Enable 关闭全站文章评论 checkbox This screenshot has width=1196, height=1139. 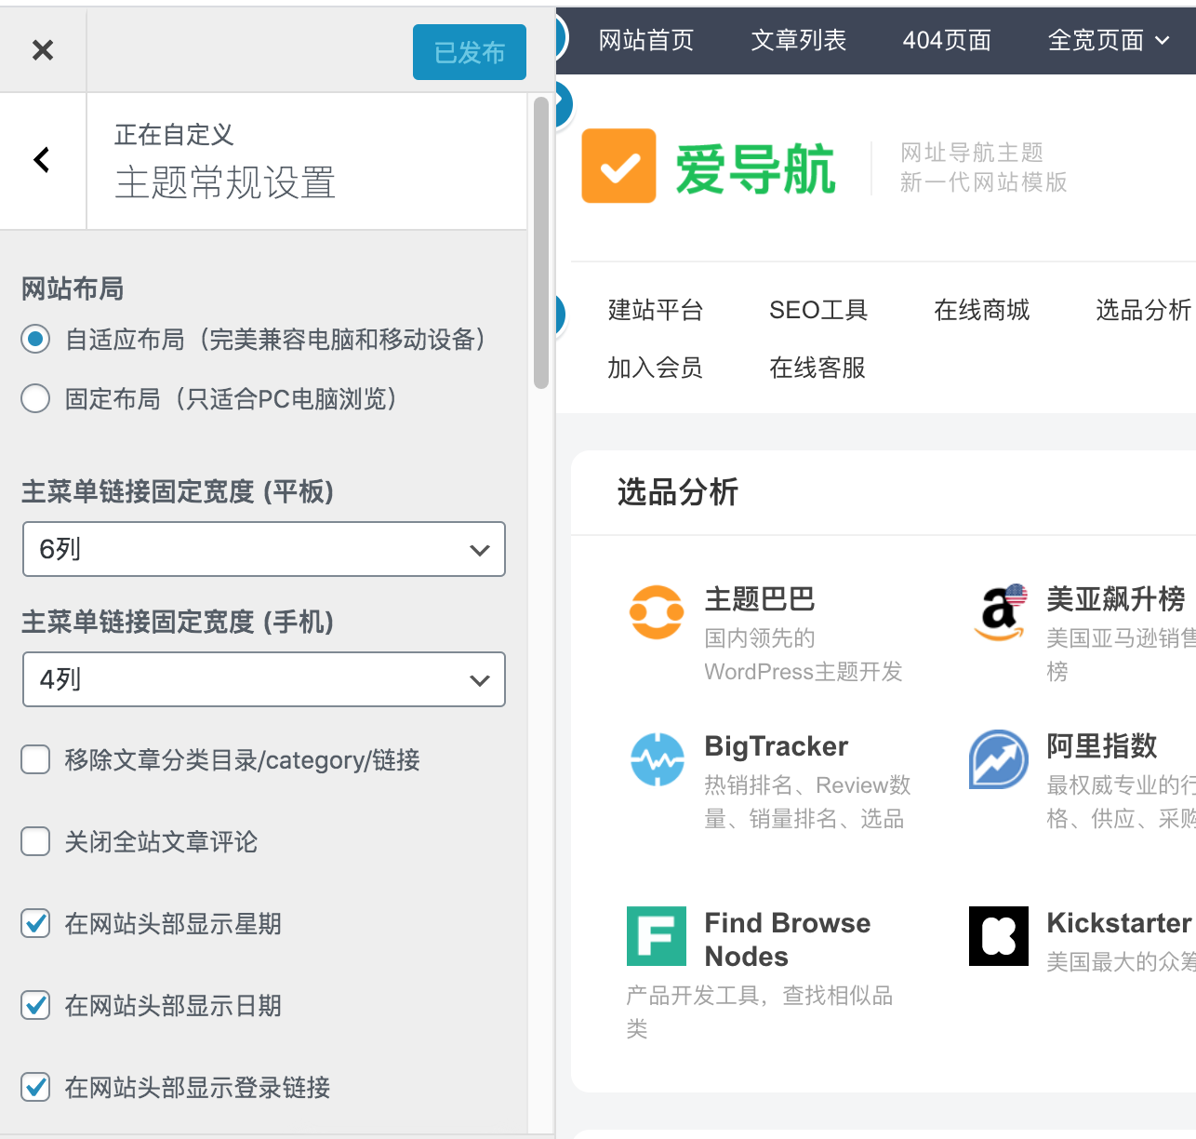click(x=35, y=842)
